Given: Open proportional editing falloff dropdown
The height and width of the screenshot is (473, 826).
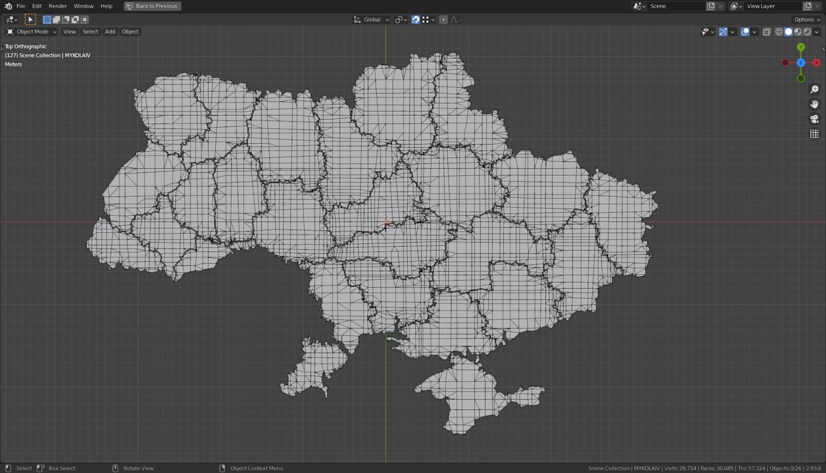Looking at the screenshot, I should tap(456, 19).
